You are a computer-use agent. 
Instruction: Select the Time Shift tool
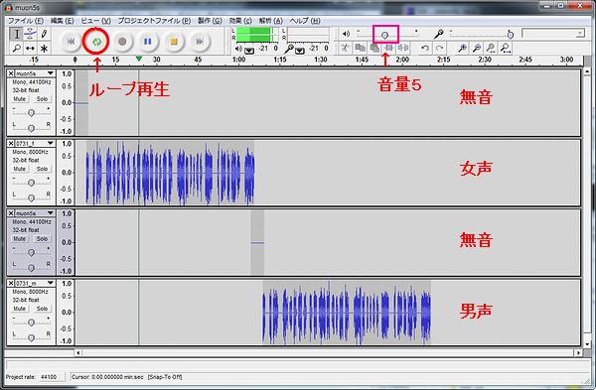point(31,49)
